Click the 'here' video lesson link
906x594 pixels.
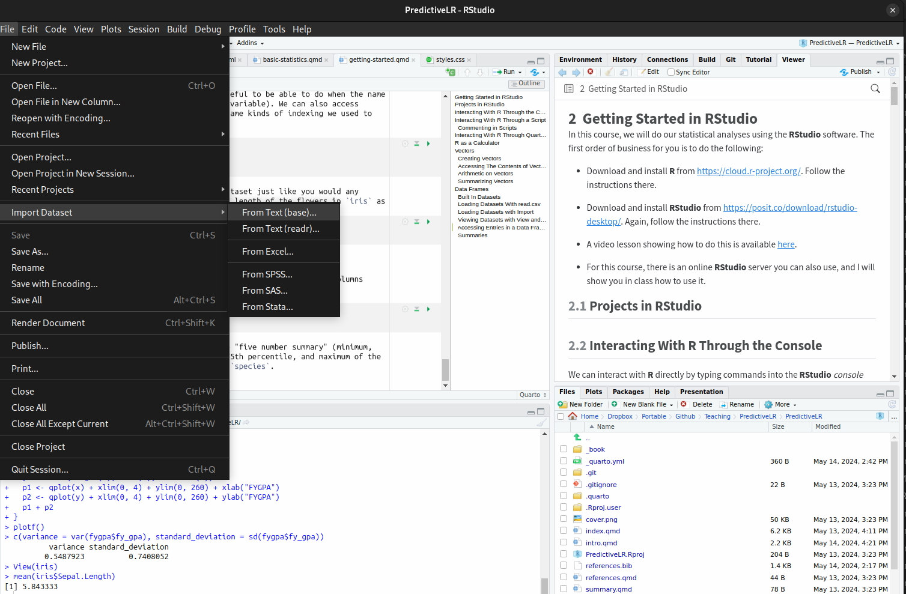tap(786, 244)
